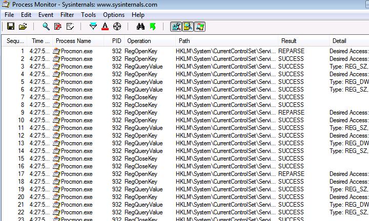Image resolution: width=369 pixels, height=221 pixels.
Task: Click Procmon.exe icon in row 1
Action: pyautogui.click(x=56, y=51)
